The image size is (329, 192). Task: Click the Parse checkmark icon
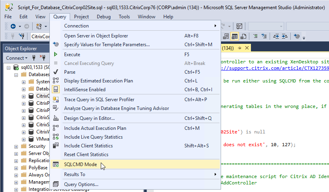click(56, 72)
